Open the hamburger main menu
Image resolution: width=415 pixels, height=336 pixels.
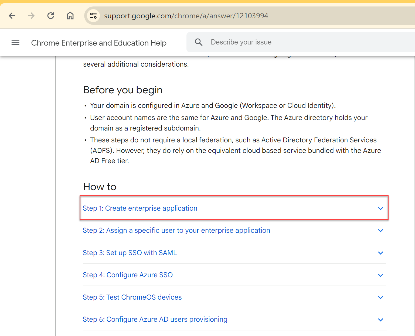15,42
